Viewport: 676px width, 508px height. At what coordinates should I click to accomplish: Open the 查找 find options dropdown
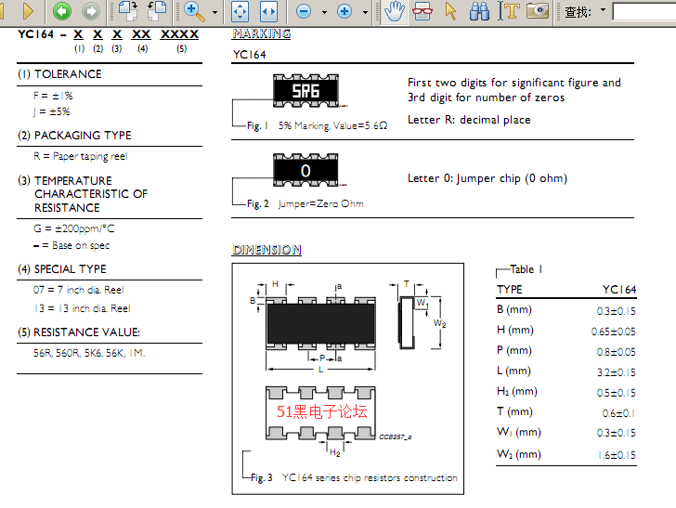[604, 10]
